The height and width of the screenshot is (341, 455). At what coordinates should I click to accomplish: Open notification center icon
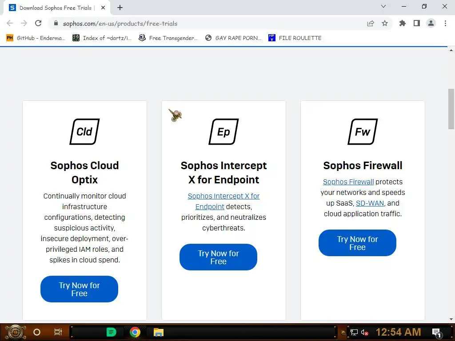(437, 333)
